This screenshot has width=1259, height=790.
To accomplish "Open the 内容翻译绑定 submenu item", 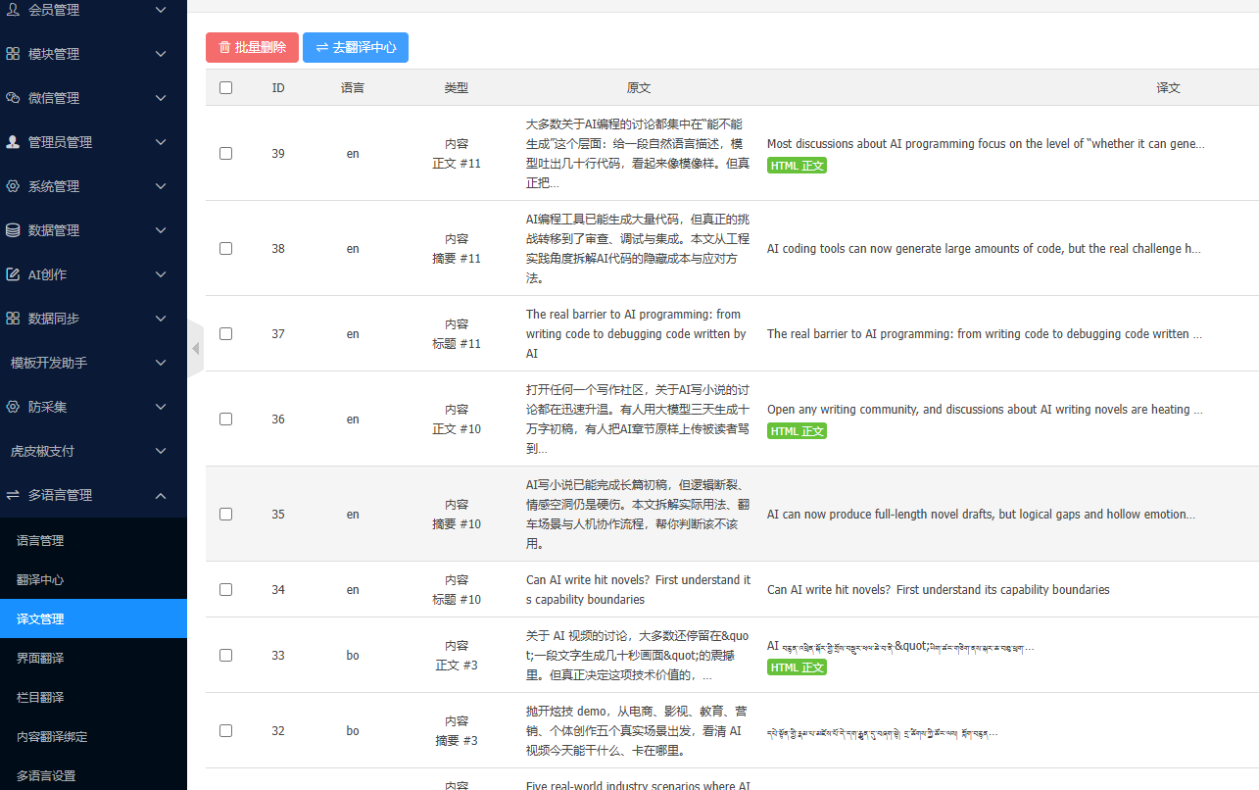I will click(93, 736).
